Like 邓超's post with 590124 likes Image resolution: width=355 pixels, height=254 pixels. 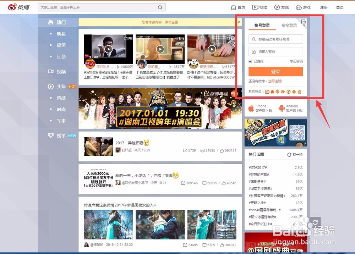(x=228, y=150)
